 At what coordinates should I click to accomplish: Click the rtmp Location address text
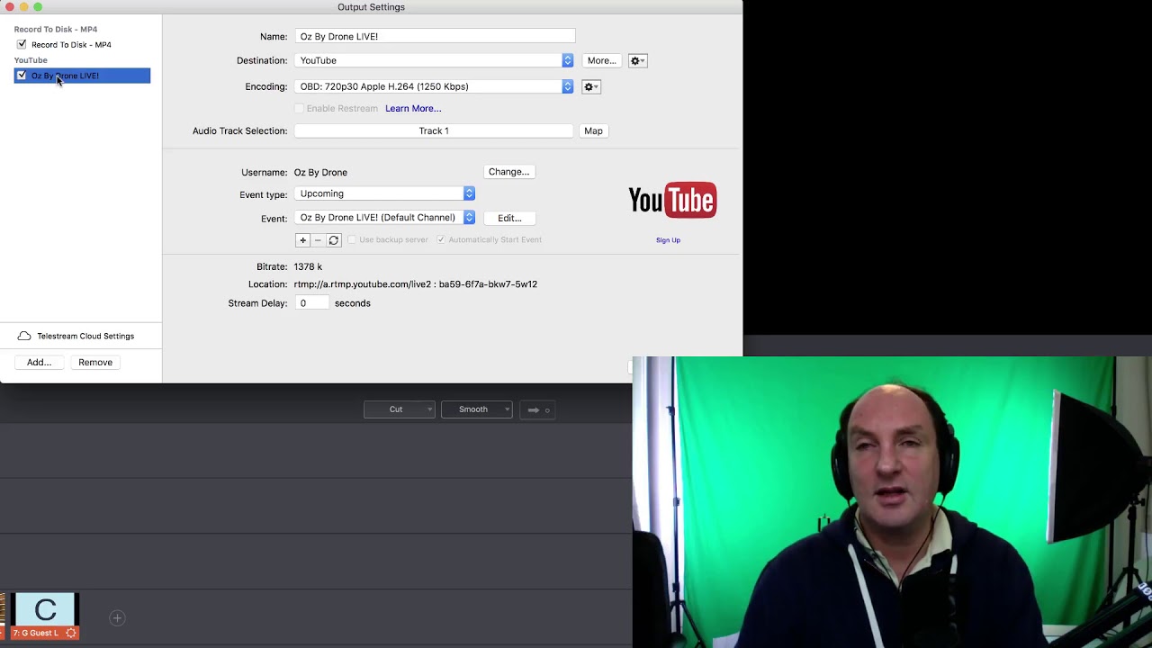click(415, 284)
